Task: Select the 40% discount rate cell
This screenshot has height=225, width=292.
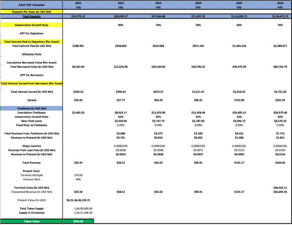Action: point(78,179)
